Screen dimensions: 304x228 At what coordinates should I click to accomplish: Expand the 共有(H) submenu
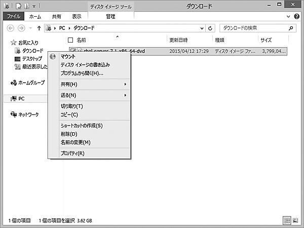pos(94,84)
